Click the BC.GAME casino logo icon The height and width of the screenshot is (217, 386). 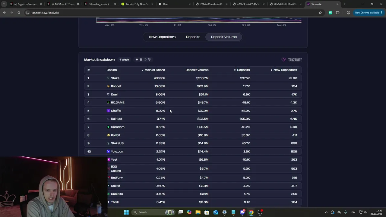click(108, 102)
